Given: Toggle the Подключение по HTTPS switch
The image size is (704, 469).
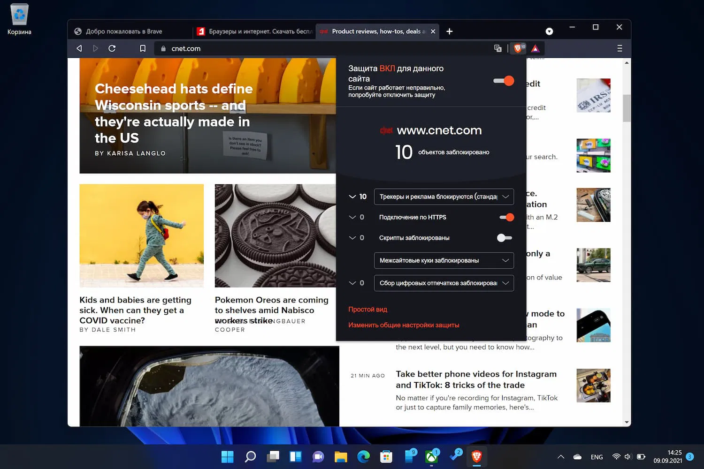Looking at the screenshot, I should [x=506, y=217].
